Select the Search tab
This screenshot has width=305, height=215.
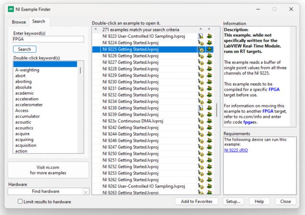pyautogui.click(x=39, y=21)
